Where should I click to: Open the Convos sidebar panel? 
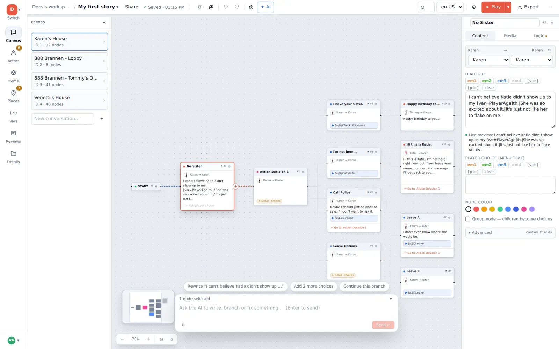[13, 35]
